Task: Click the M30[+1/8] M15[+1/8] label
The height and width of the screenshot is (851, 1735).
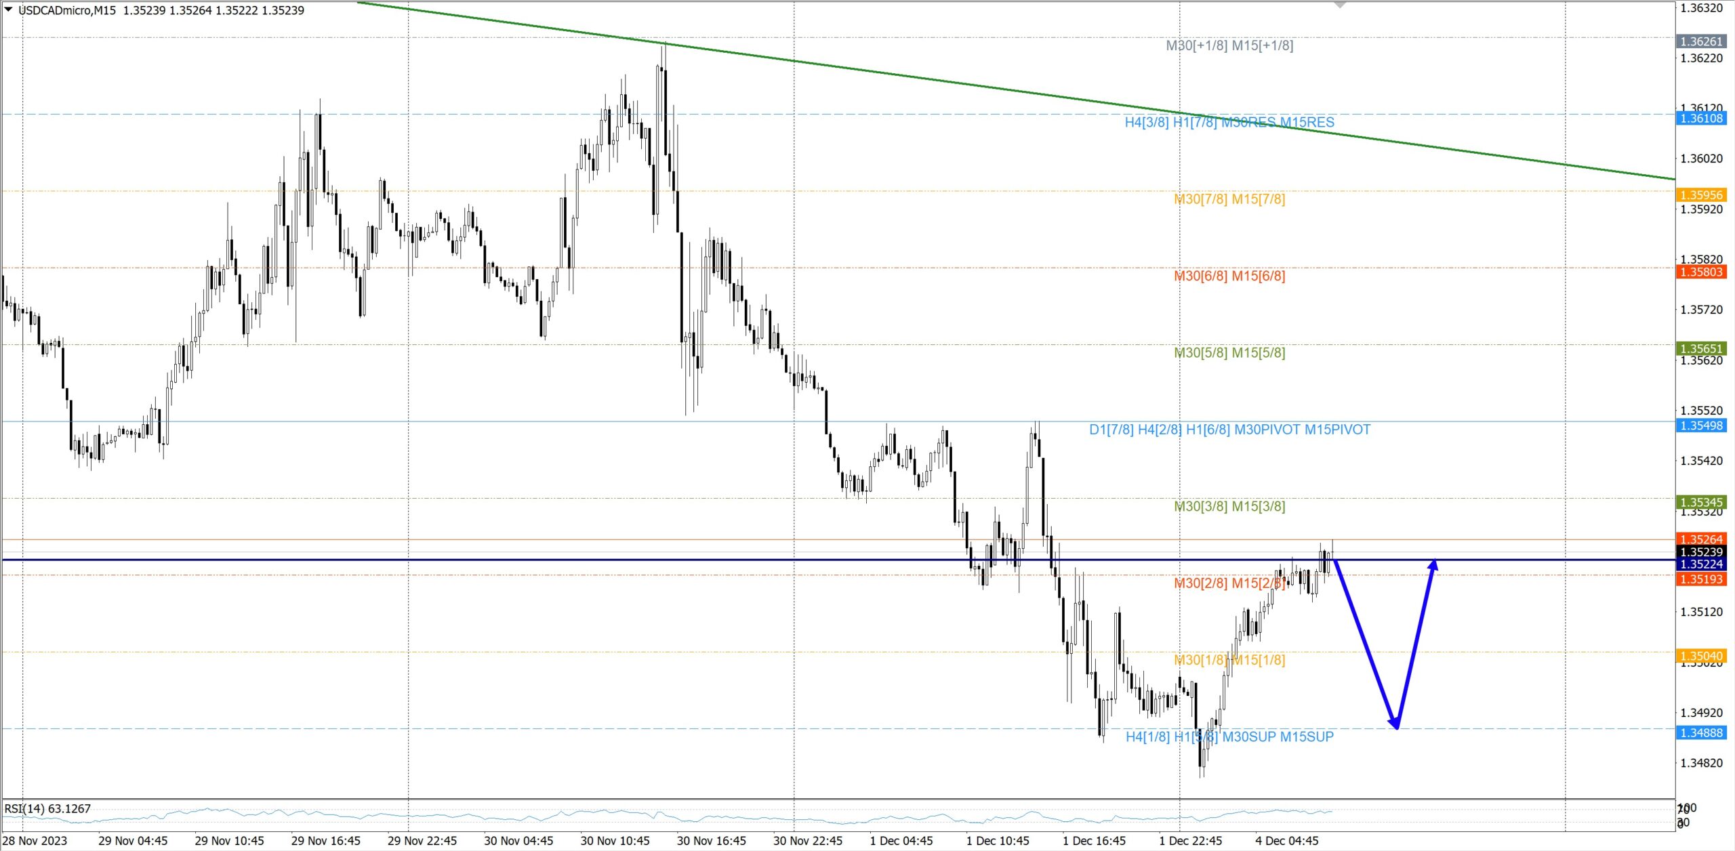Action: (1229, 45)
